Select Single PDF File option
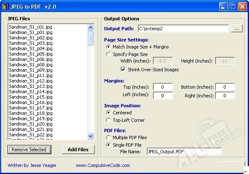 (109, 145)
